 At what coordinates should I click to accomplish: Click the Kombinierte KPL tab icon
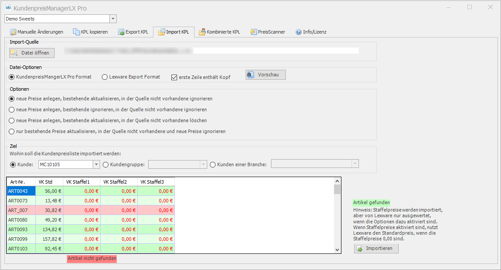click(x=202, y=32)
